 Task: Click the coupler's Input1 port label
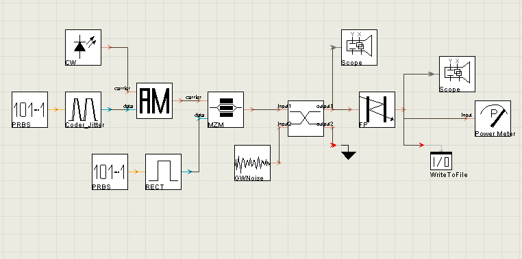click(285, 106)
